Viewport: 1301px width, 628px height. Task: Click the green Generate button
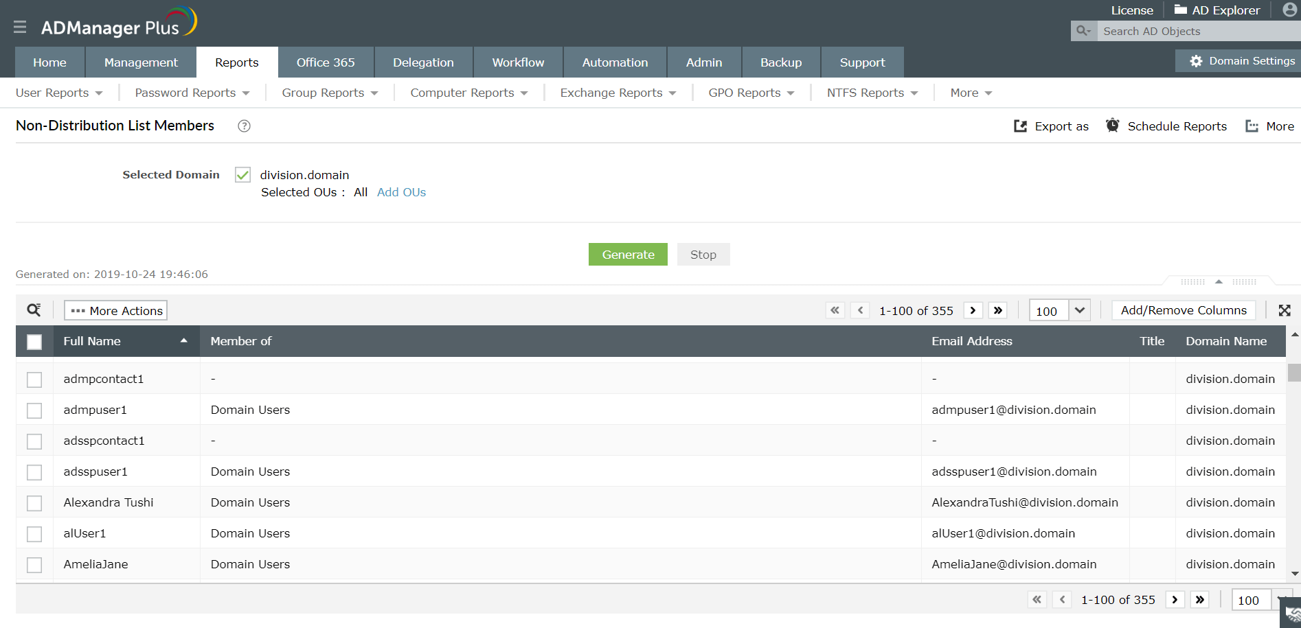click(628, 255)
